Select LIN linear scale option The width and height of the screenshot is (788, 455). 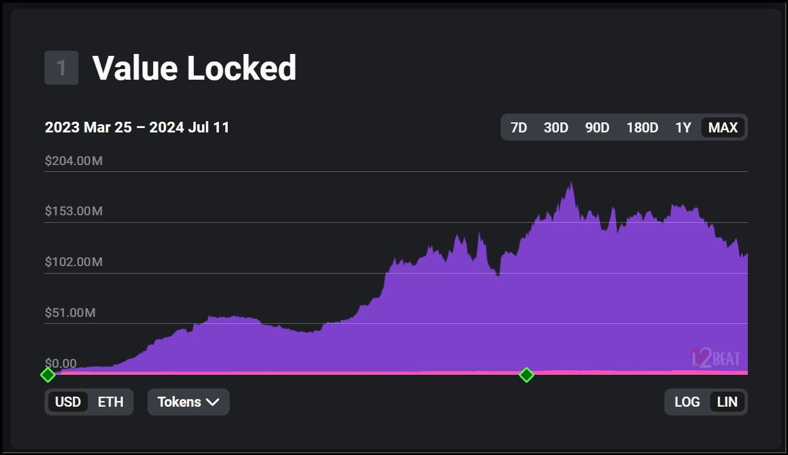(x=727, y=402)
